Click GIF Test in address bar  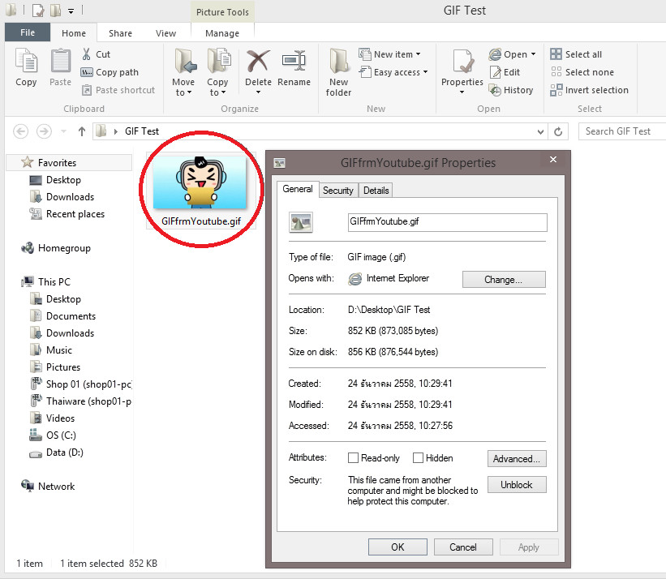(142, 131)
